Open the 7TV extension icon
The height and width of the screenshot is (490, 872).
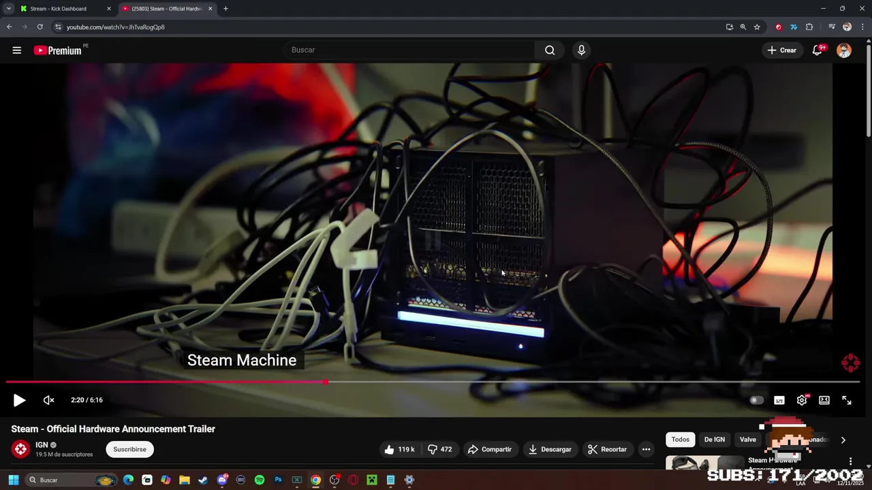point(794,27)
